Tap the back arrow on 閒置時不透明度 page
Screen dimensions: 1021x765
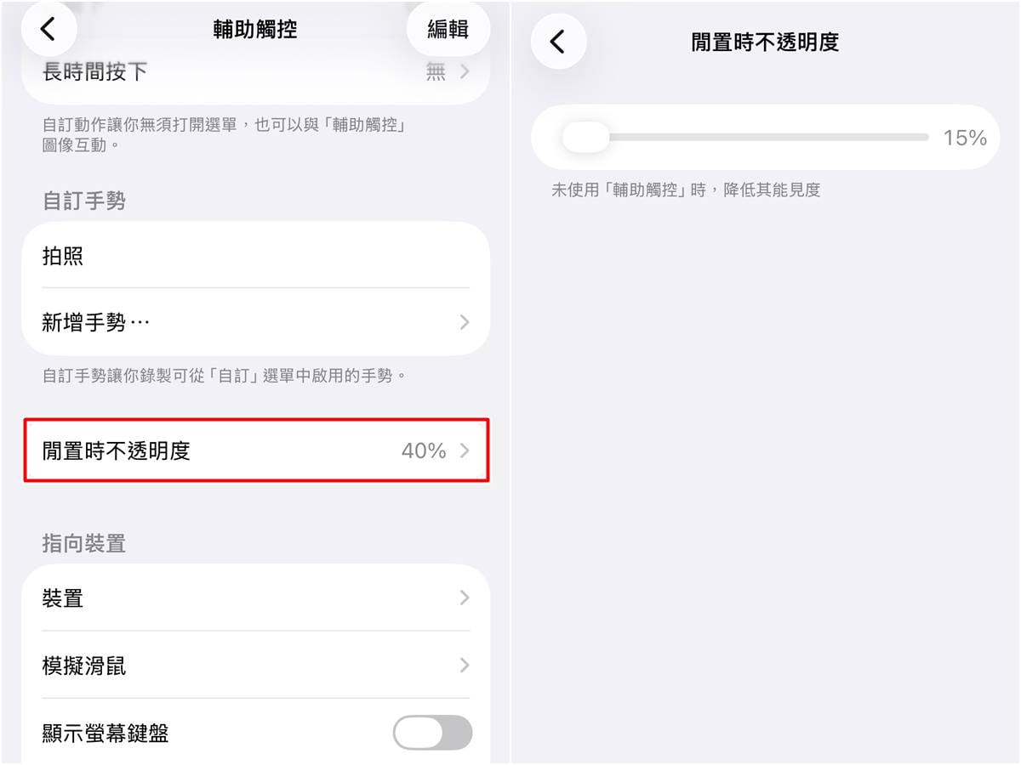558,40
